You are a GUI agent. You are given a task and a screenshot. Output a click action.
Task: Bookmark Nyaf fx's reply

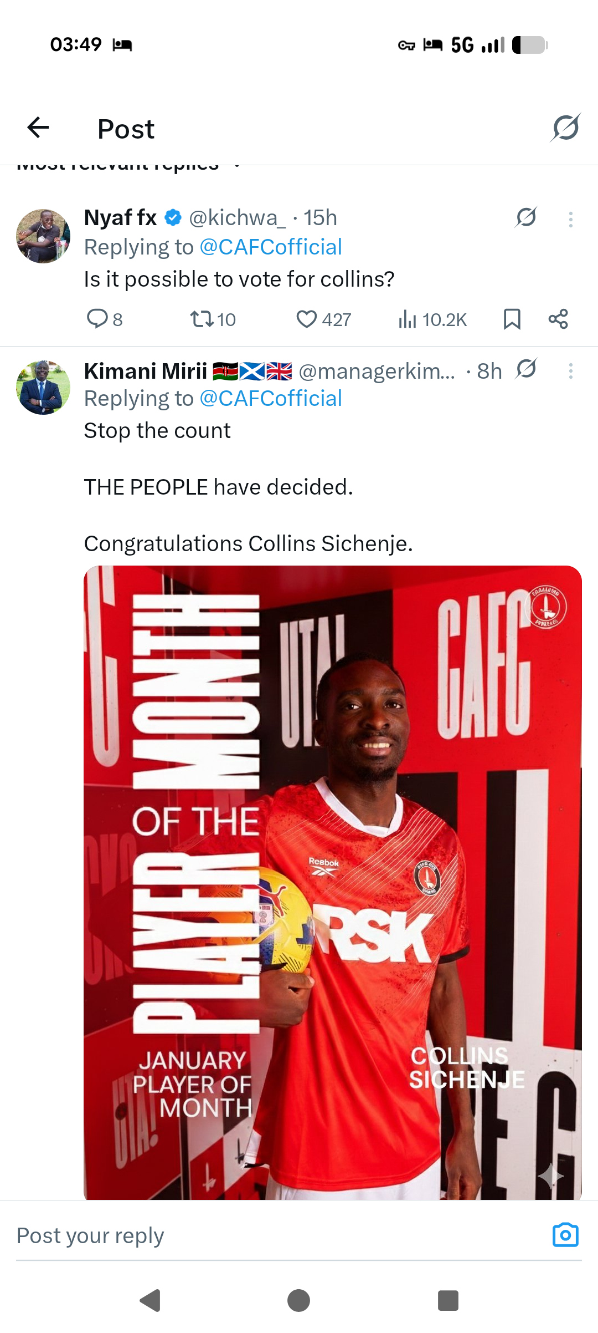512,319
